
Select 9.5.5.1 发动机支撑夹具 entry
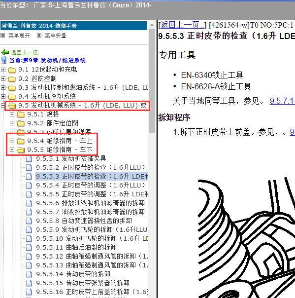(x=71, y=158)
